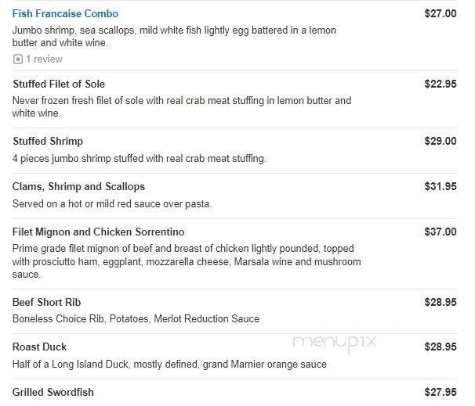Click the $27.95 Grilled Swordfish price
The width and height of the screenshot is (475, 406).
click(x=440, y=392)
